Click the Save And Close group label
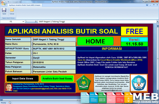The image size is (159, 104). click(x=8, y=18)
